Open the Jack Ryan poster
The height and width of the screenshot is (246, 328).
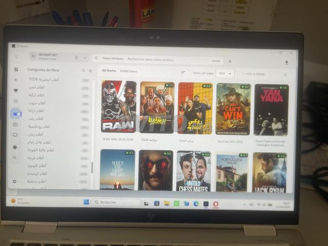(270, 173)
